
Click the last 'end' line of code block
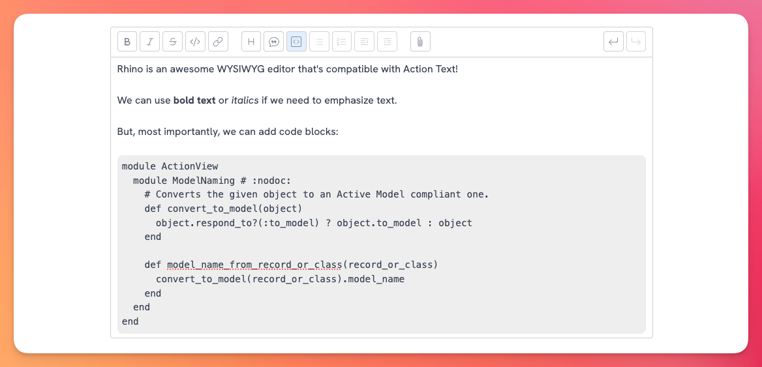130,321
